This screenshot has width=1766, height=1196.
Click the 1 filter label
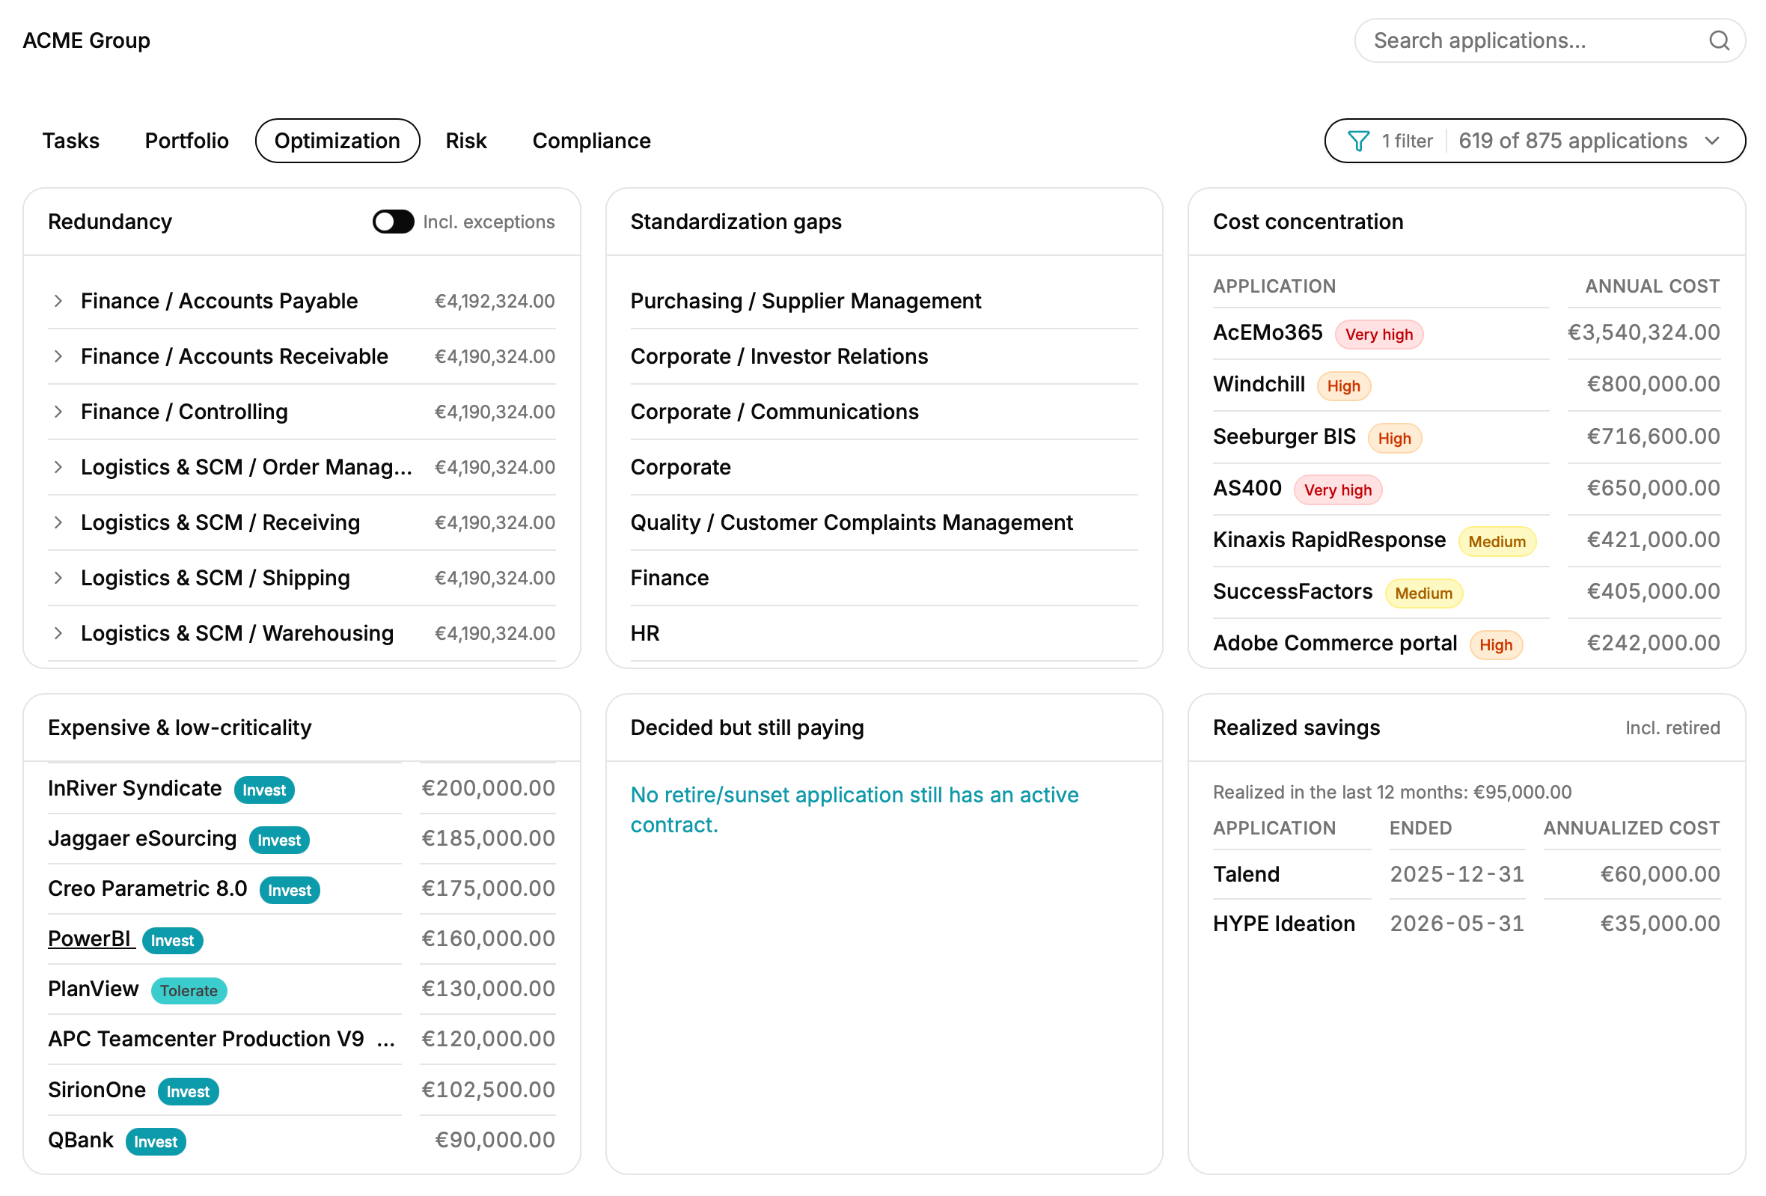pos(1407,141)
